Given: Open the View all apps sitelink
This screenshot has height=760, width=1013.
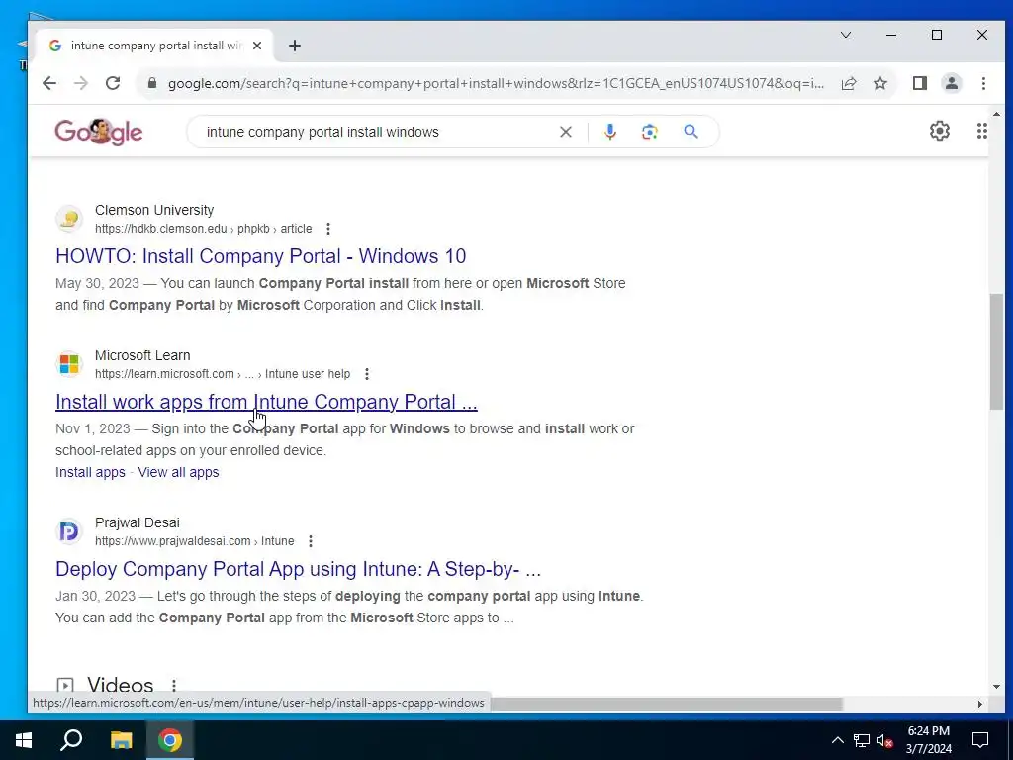Looking at the screenshot, I should 178,472.
